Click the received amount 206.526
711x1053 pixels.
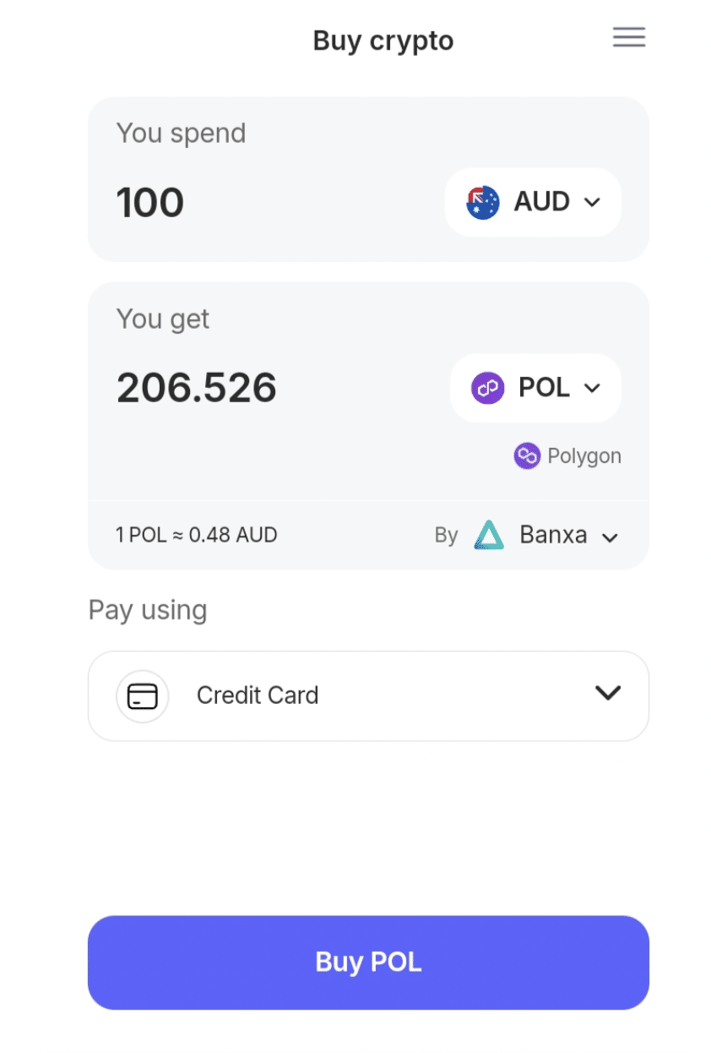point(197,388)
